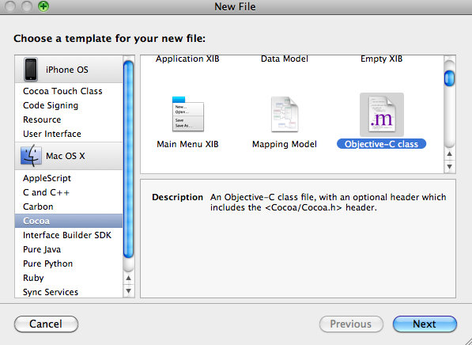Open the User Interface category
Image resolution: width=472 pixels, height=345 pixels.
point(69,134)
